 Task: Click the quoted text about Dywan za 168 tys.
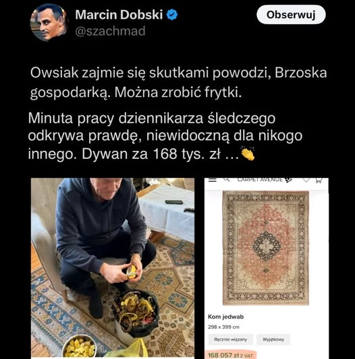165,136
